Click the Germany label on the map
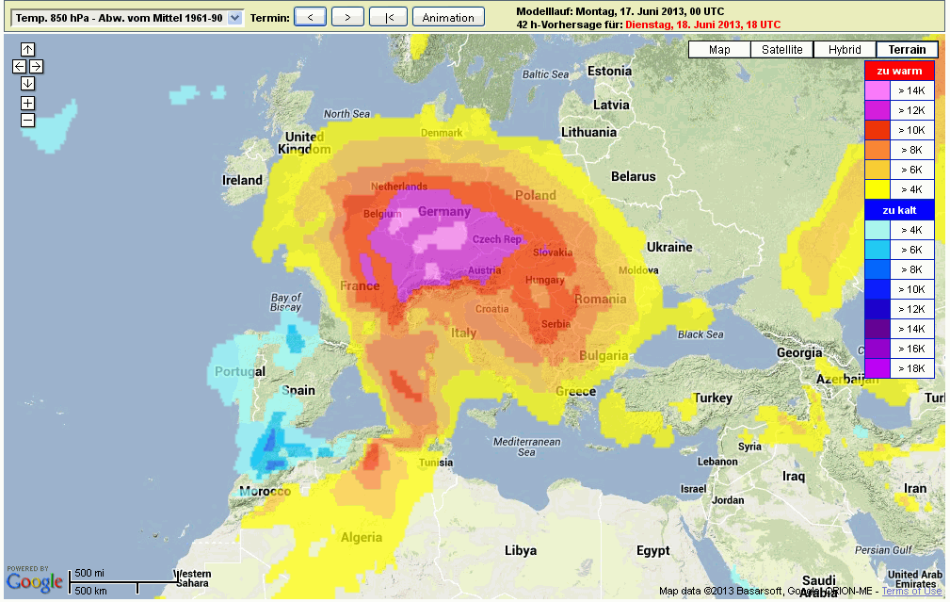The height and width of the screenshot is (602, 950). pyautogui.click(x=444, y=212)
